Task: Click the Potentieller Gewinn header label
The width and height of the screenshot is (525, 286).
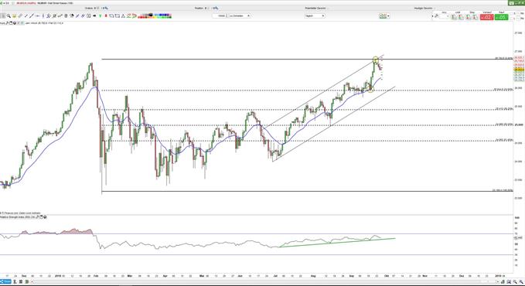Action: [x=315, y=8]
